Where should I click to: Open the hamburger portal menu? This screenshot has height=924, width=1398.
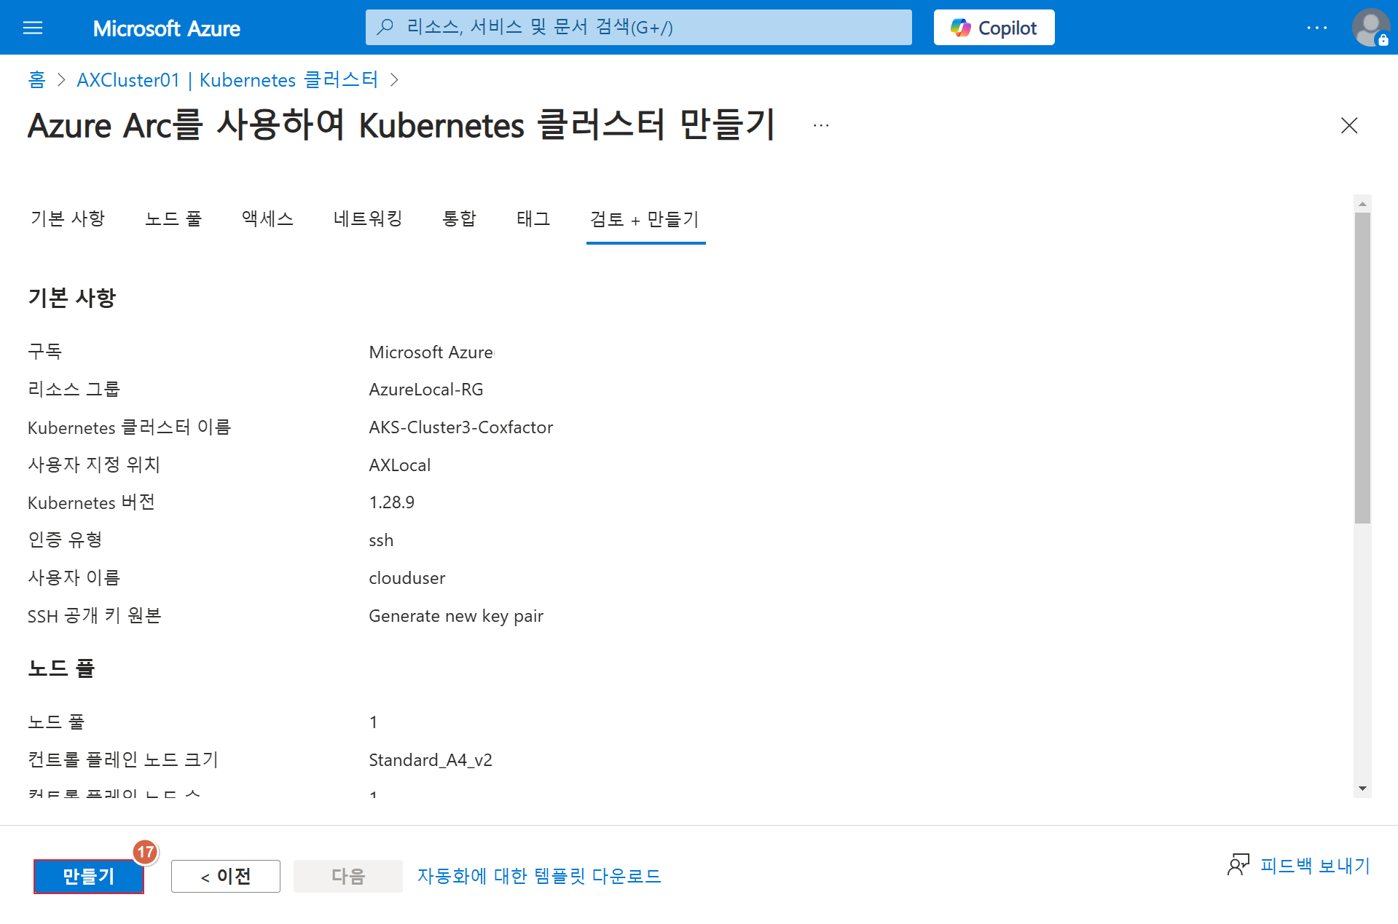coord(33,28)
